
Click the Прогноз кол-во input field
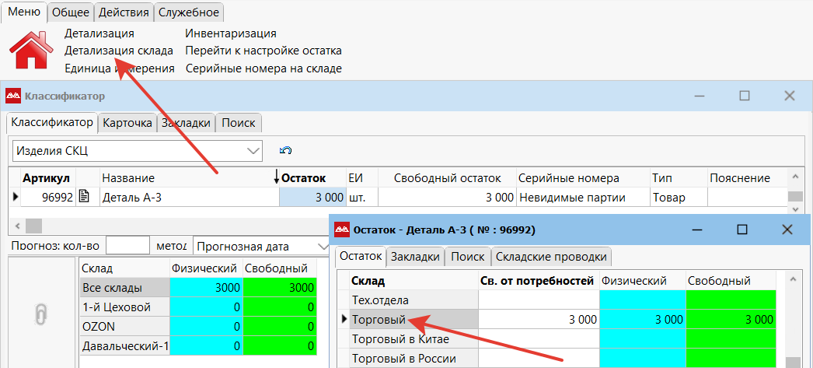coord(127,246)
